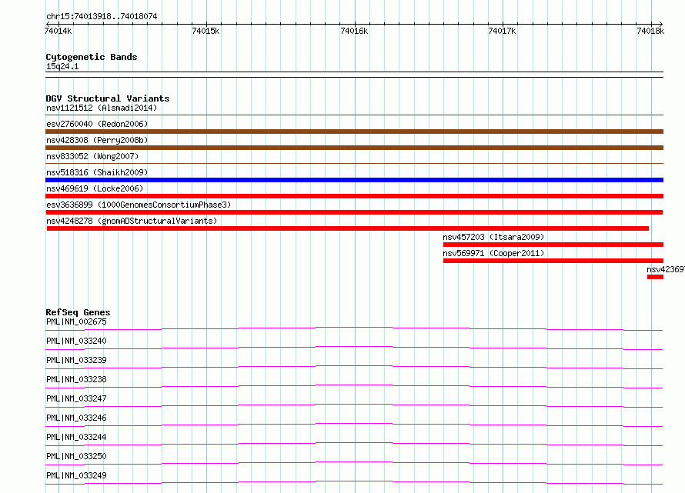Click the brown bar under esv2760040

[354, 132]
